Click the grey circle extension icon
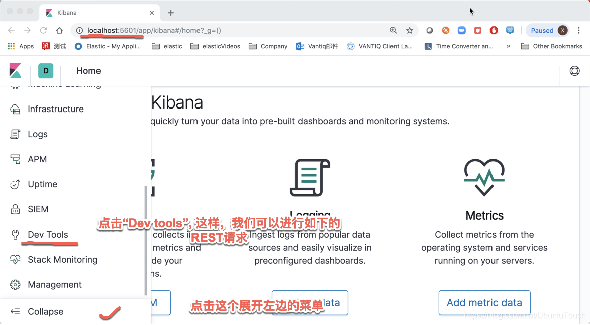The height and width of the screenshot is (325, 590). click(x=429, y=30)
